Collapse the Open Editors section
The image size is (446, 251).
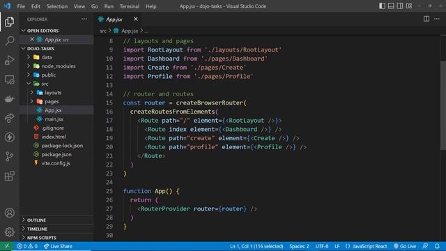point(23,31)
